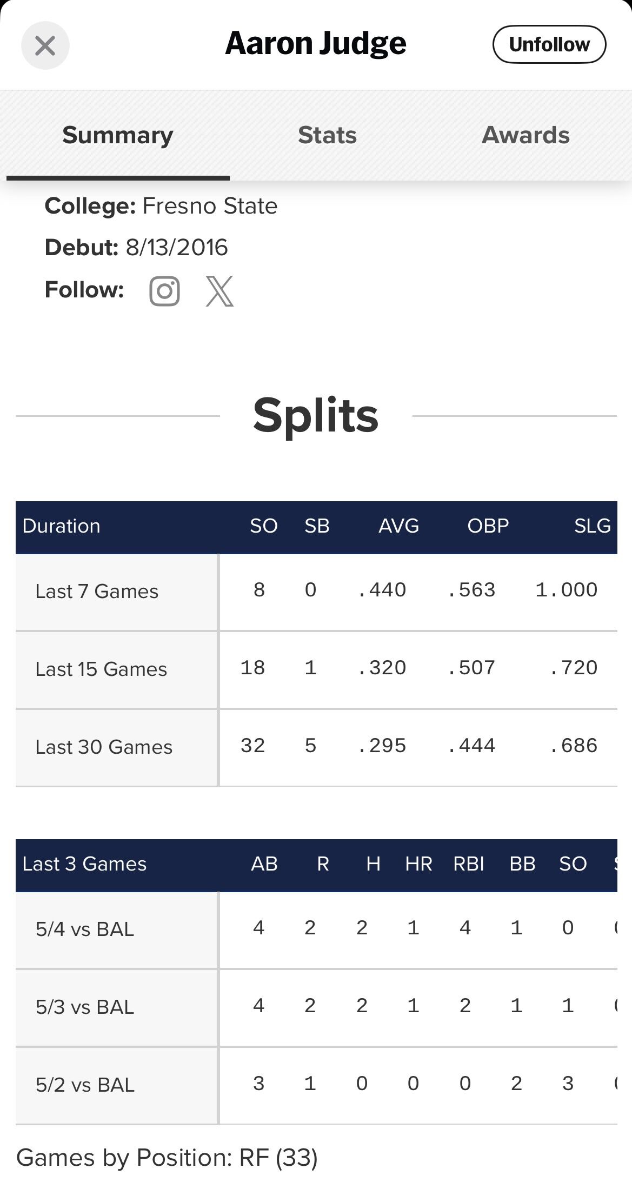The height and width of the screenshot is (1182, 632).
Task: Unfollow Aaron Judge
Action: click(x=549, y=44)
